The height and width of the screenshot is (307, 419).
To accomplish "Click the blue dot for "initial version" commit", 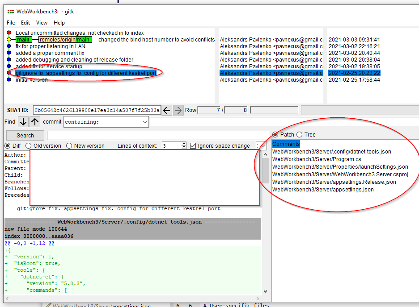I will click(x=9, y=79).
